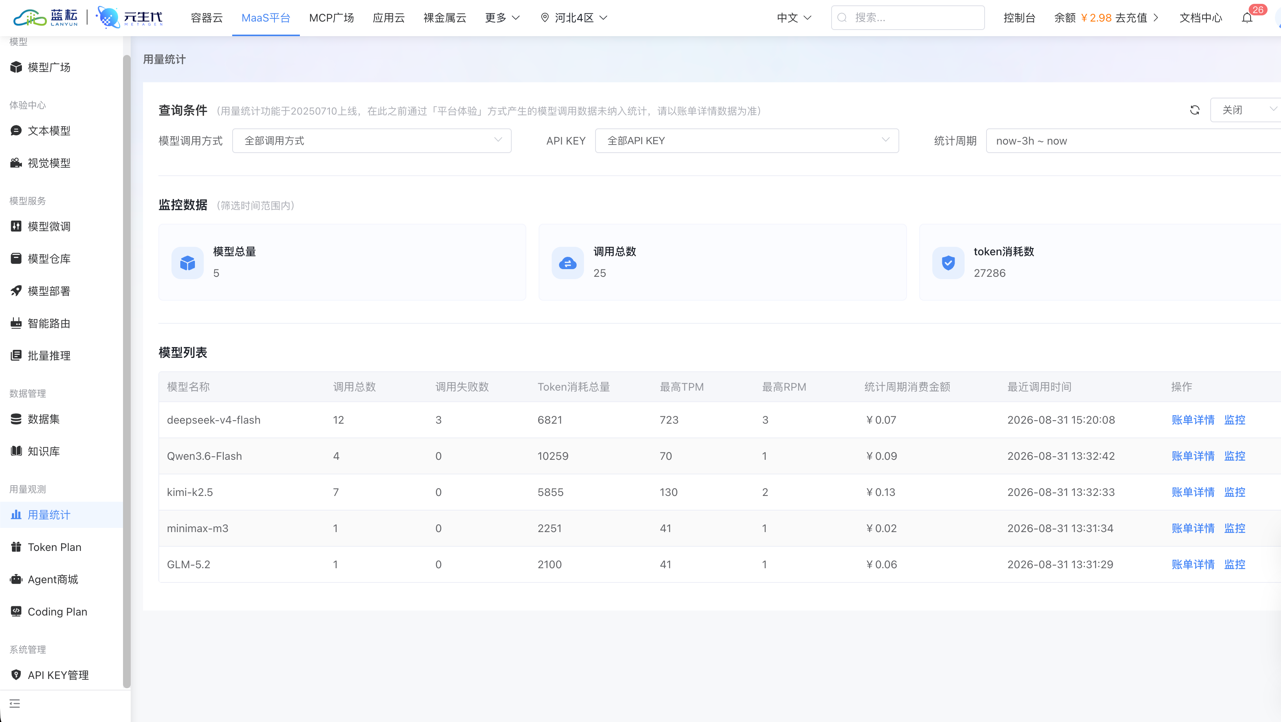This screenshot has height=722, width=1281.
Task: Open 模型部署 rocket icon
Action: pos(16,291)
